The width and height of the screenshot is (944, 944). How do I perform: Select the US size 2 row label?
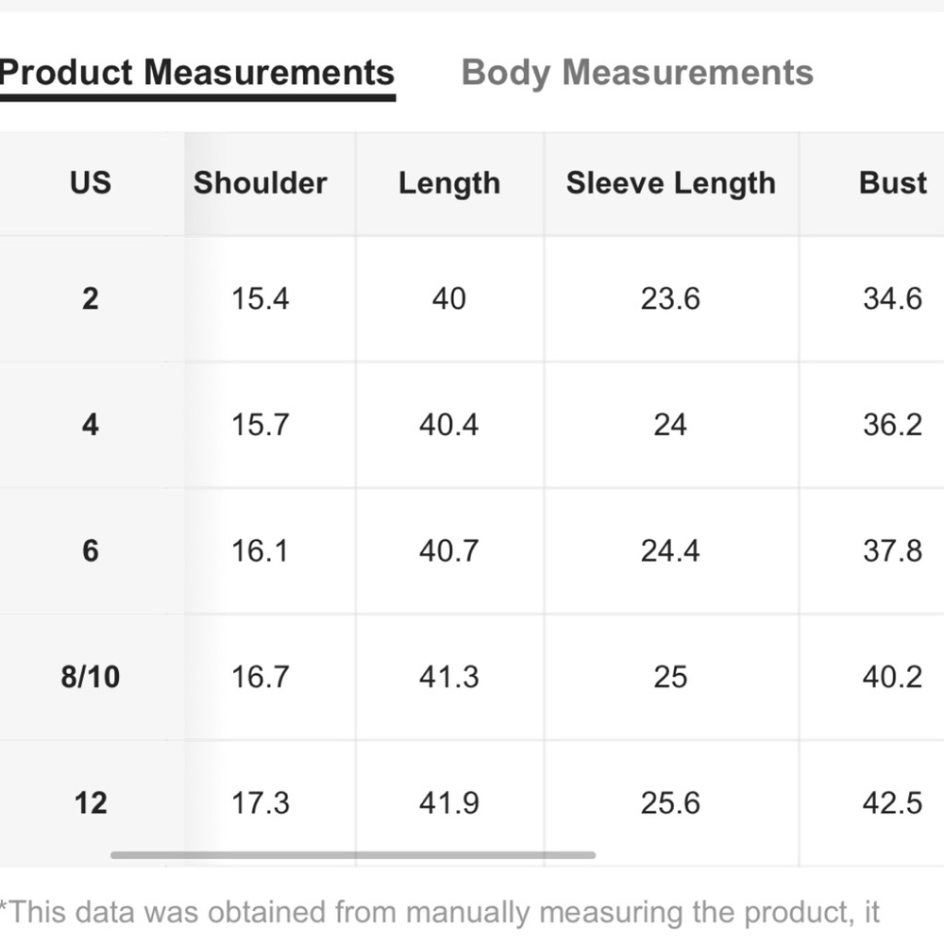(x=91, y=298)
